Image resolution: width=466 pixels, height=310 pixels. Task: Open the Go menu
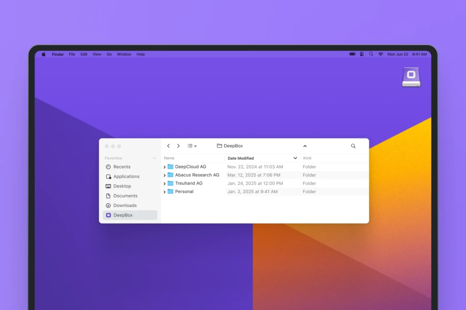click(109, 55)
